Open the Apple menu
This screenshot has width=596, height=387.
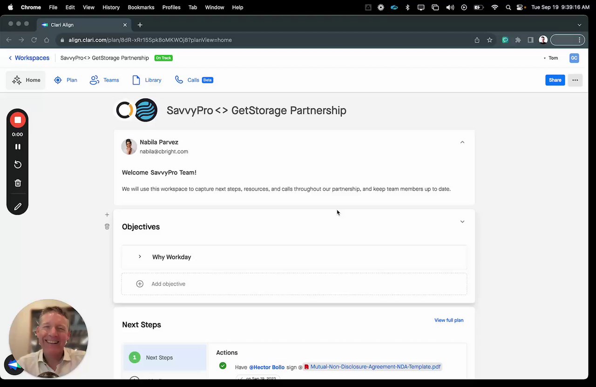point(10,7)
